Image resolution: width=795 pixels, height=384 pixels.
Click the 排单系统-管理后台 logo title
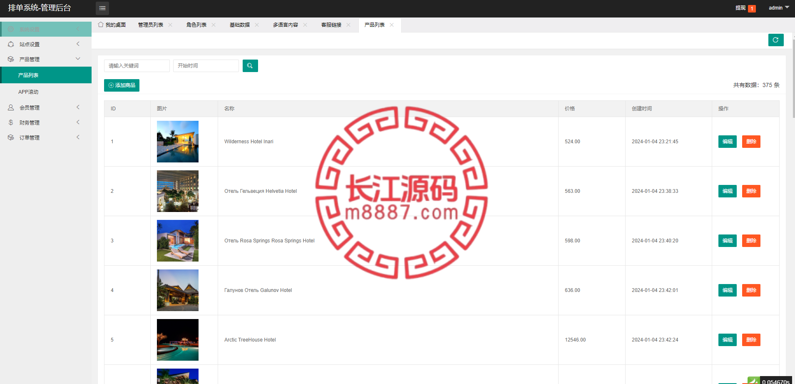40,8
